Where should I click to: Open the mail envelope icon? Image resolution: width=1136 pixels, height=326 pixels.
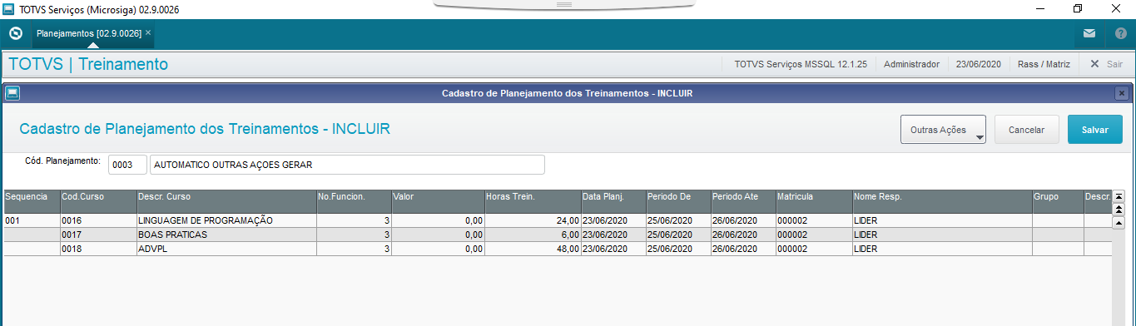[1089, 34]
